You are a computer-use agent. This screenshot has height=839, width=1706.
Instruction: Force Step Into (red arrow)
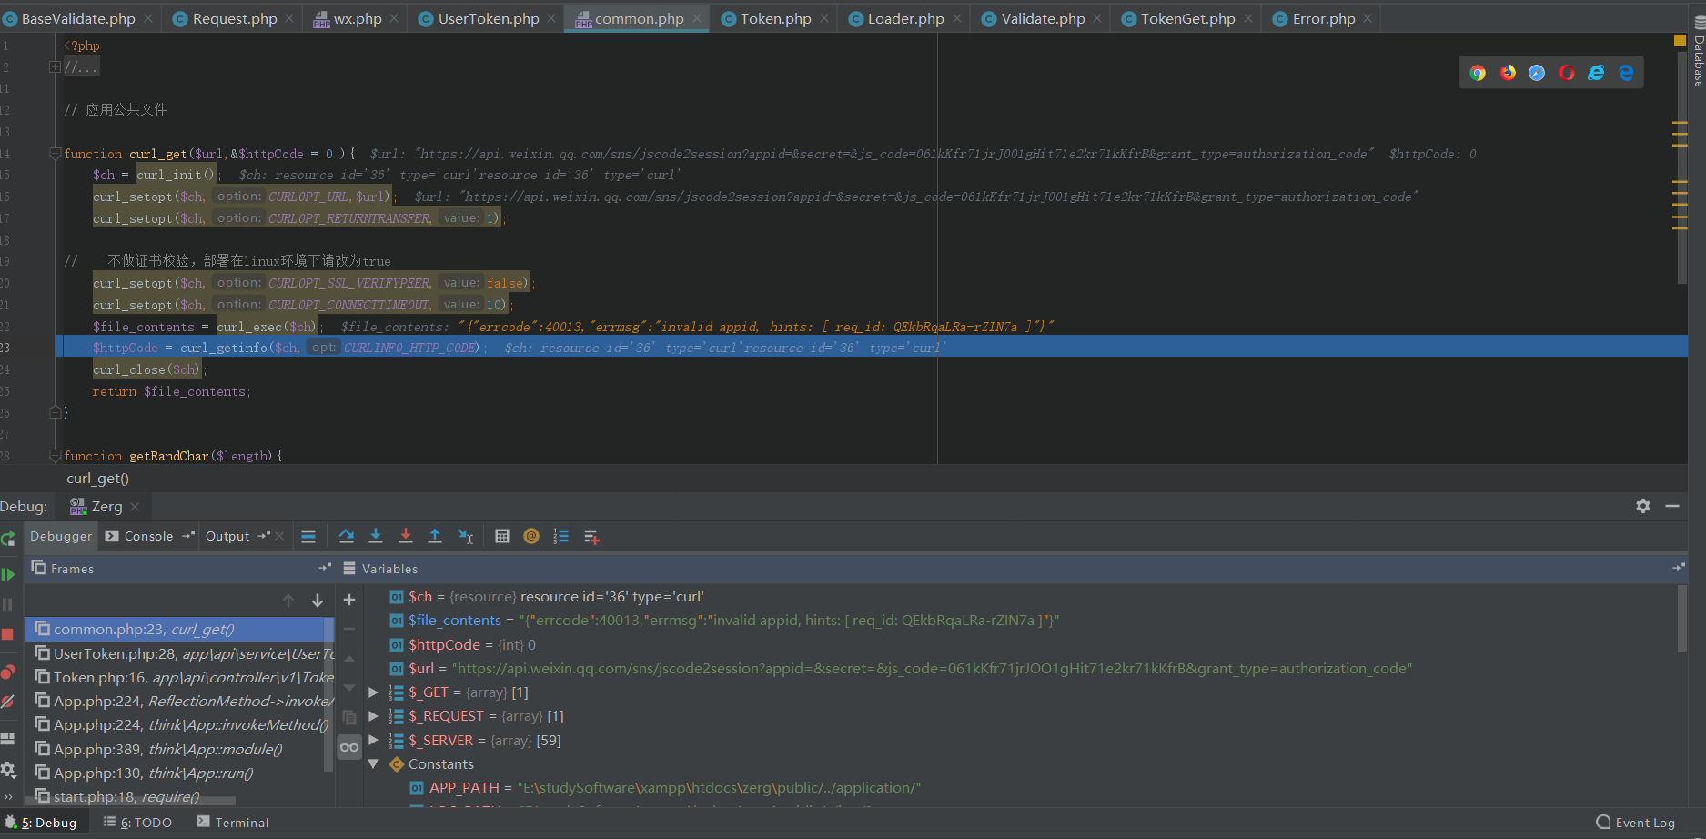click(406, 537)
